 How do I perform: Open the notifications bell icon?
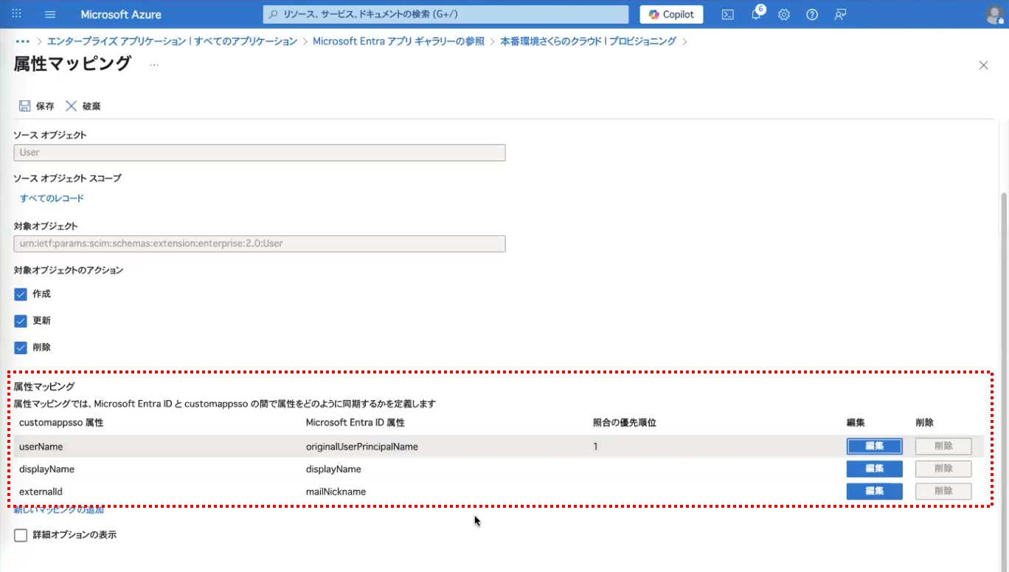pos(756,15)
